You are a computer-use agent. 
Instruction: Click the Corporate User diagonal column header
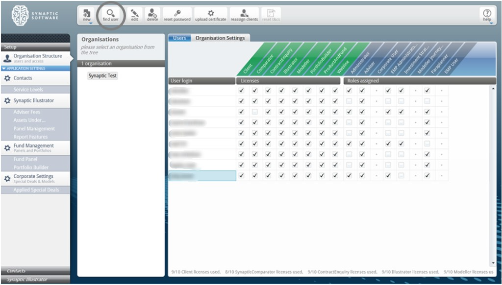387,62
